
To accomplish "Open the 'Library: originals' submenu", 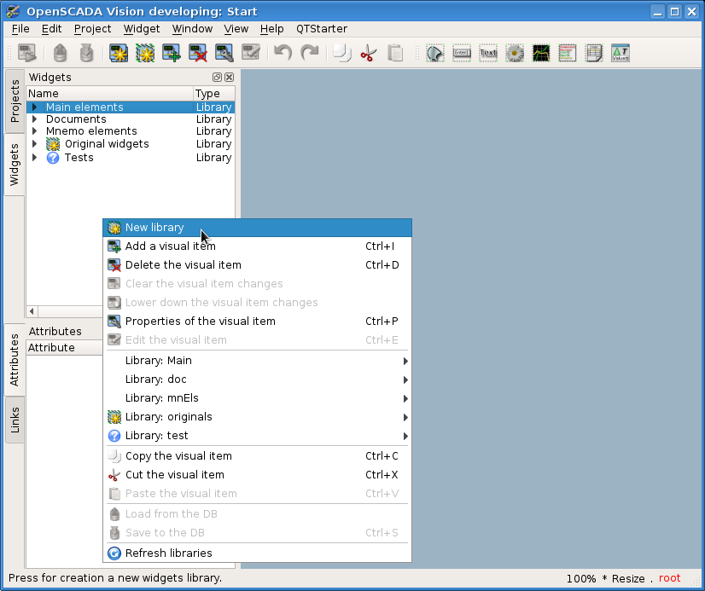I will 257,417.
